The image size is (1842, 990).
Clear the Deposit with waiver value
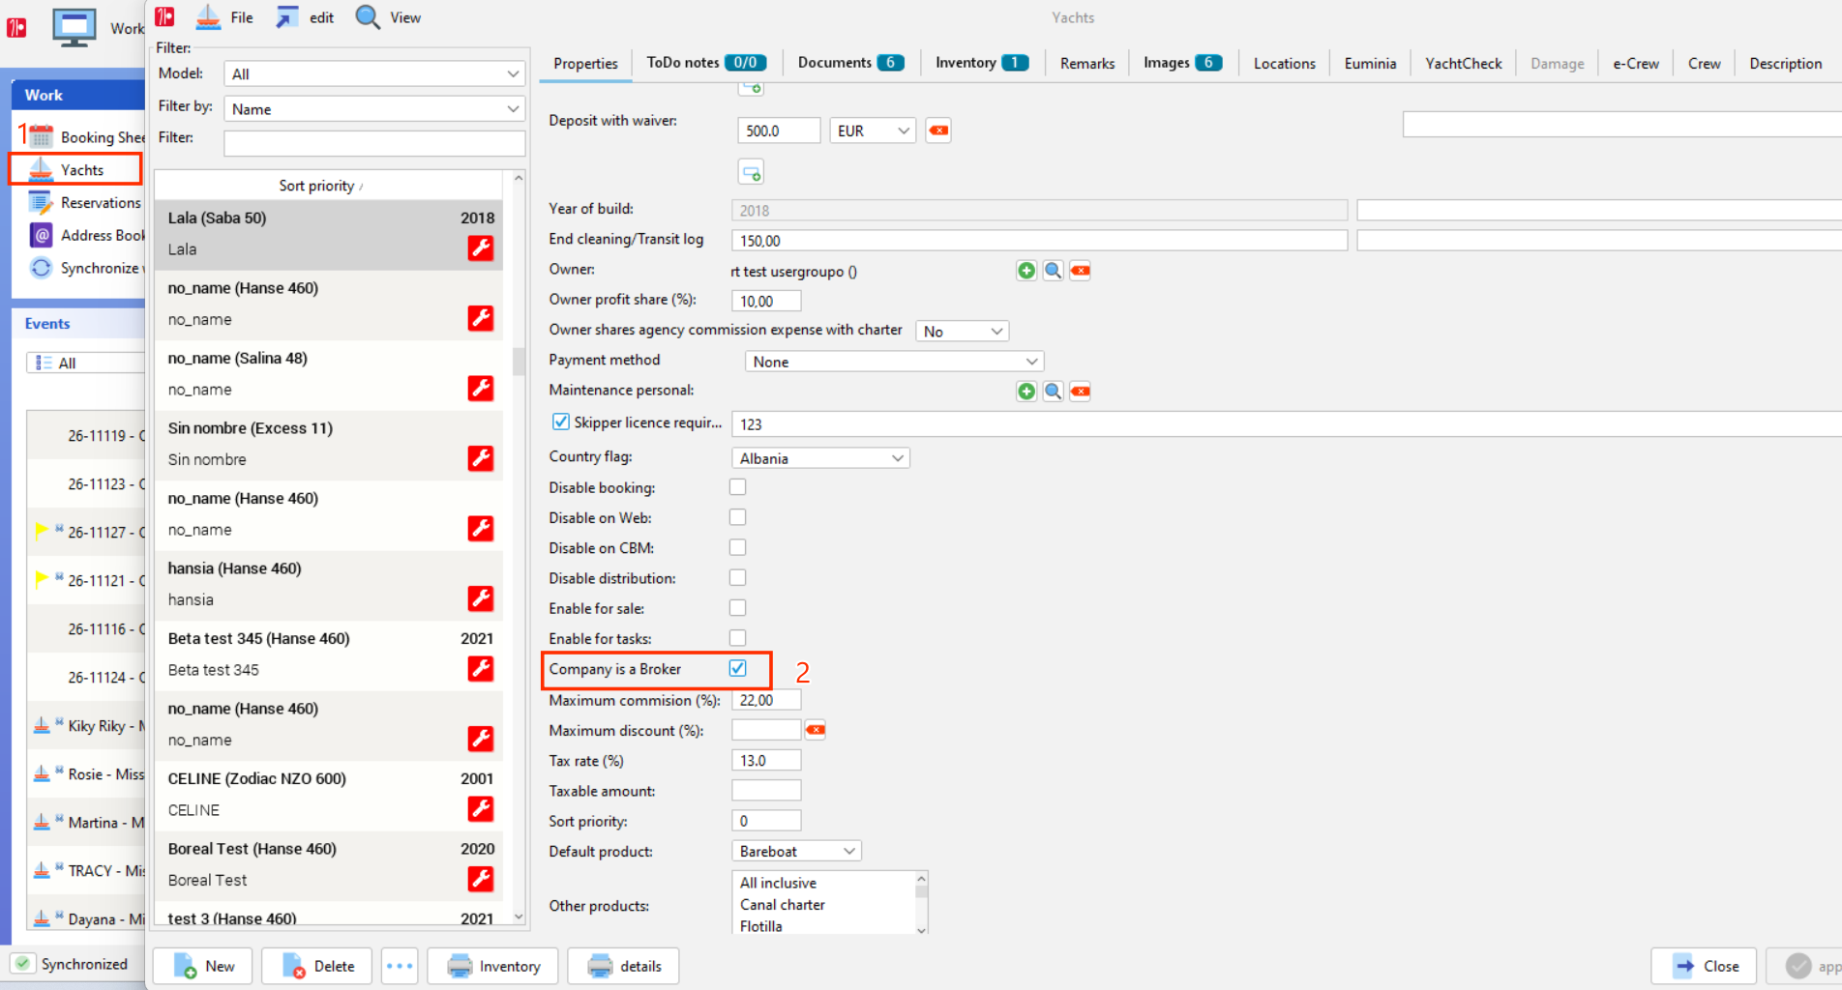pos(938,131)
